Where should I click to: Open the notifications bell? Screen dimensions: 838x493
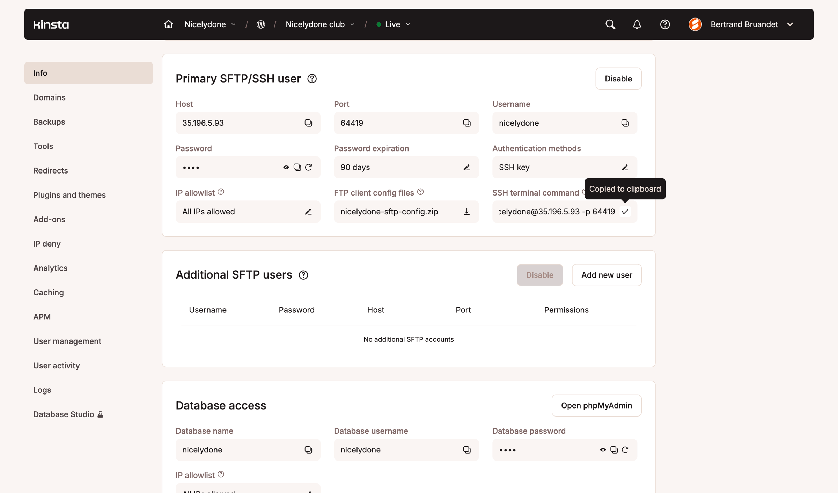click(637, 24)
